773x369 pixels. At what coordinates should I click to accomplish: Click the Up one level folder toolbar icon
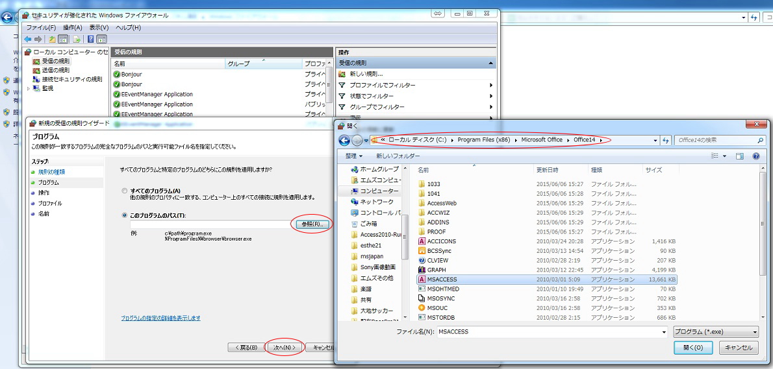tap(52, 40)
